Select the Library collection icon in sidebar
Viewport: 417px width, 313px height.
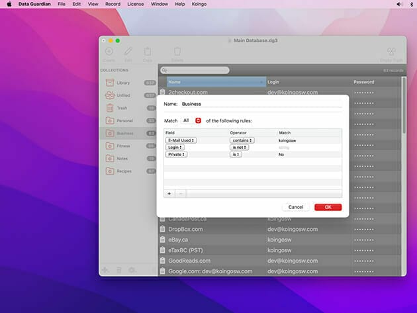point(110,83)
